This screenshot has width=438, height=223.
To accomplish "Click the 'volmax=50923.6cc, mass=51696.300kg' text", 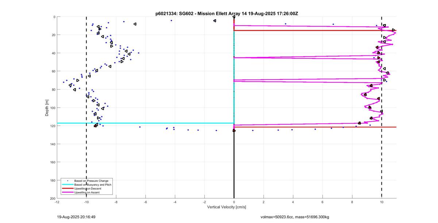I will (x=295, y=217).
